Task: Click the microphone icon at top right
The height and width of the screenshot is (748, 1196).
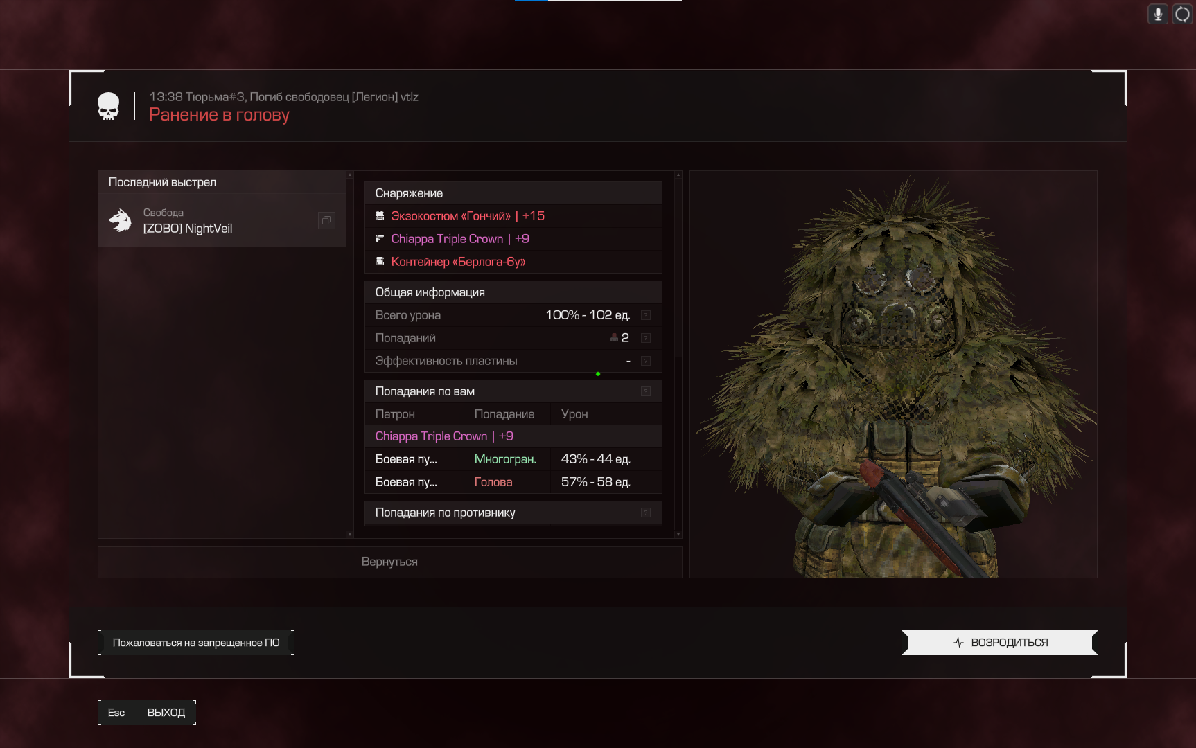Action: pos(1158,14)
